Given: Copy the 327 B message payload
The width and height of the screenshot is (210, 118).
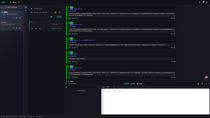Looking at the screenshot, I should pos(175,18).
